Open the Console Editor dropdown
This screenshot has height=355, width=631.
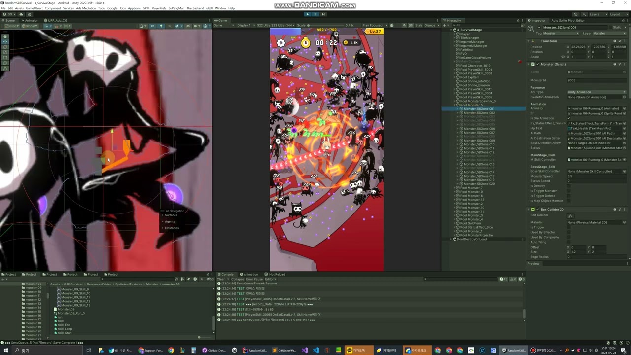(x=271, y=279)
